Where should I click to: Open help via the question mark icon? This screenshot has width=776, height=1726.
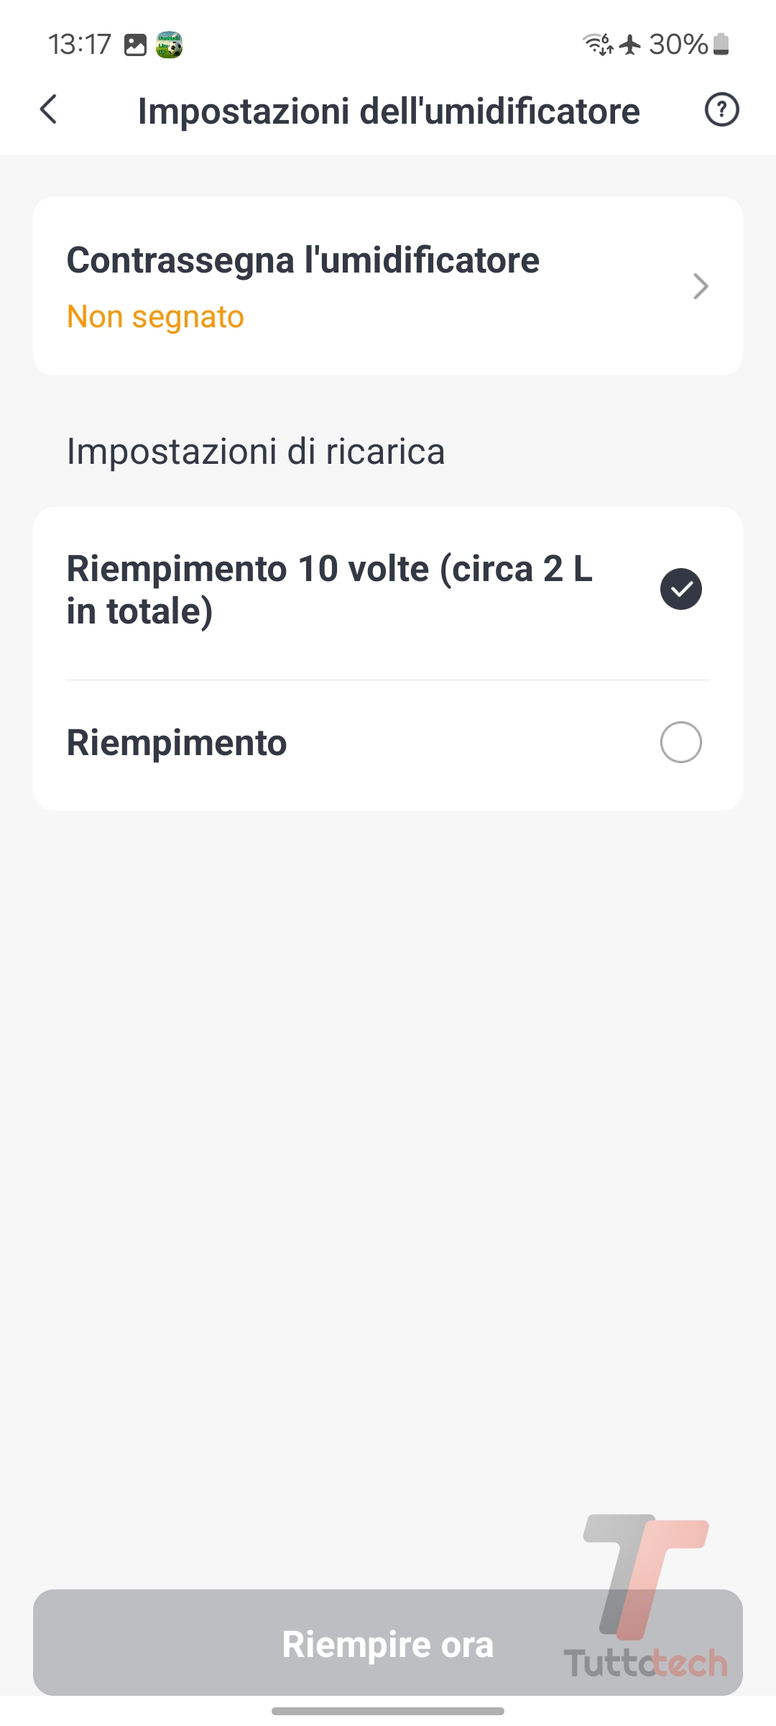(721, 110)
